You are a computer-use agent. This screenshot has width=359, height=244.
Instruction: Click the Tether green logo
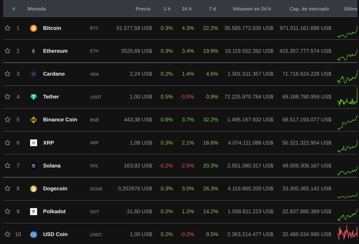tap(33, 97)
